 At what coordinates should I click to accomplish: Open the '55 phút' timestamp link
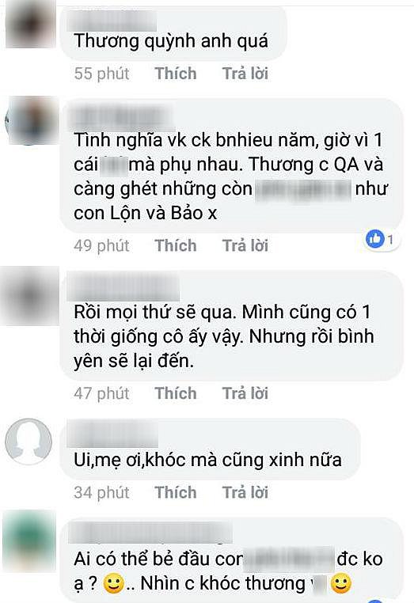tap(101, 74)
